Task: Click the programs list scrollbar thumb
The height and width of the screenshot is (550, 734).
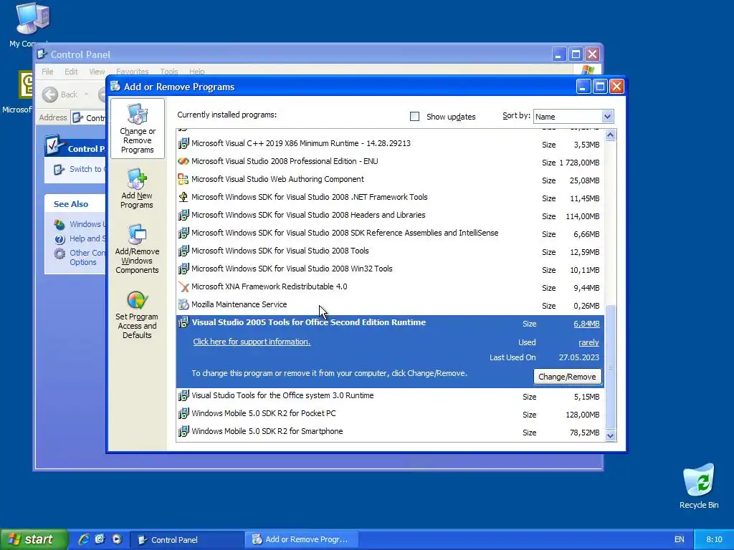Action: click(610, 366)
